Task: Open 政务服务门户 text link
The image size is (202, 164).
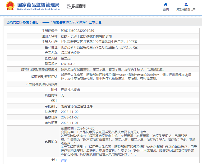Action: (x=186, y=9)
